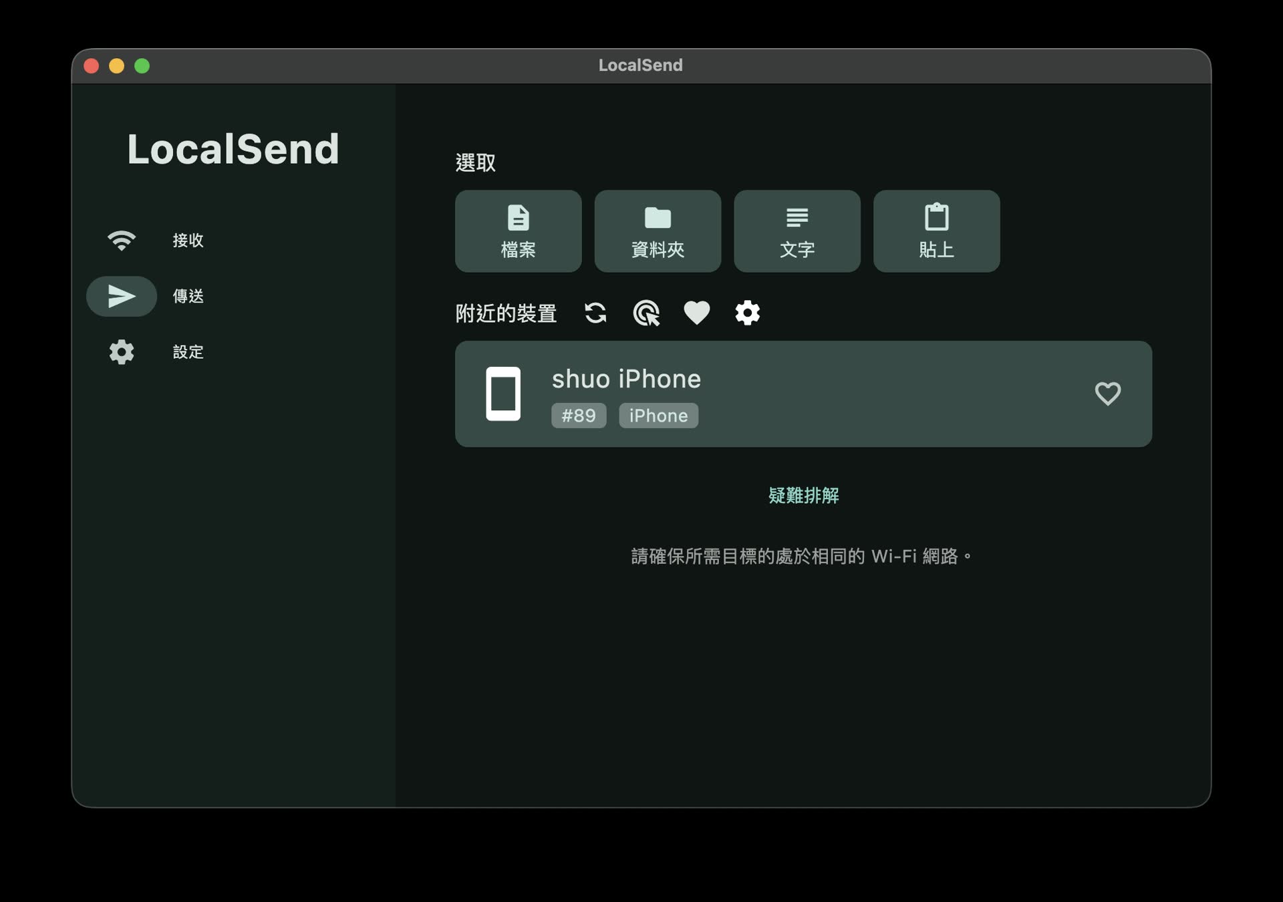Open manual address scan target icon
Viewport: 1283px width, 902px height.
click(x=646, y=313)
